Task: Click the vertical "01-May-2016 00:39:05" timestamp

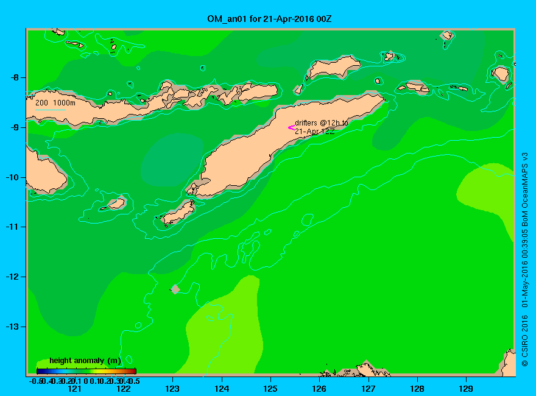Action: coord(524,269)
